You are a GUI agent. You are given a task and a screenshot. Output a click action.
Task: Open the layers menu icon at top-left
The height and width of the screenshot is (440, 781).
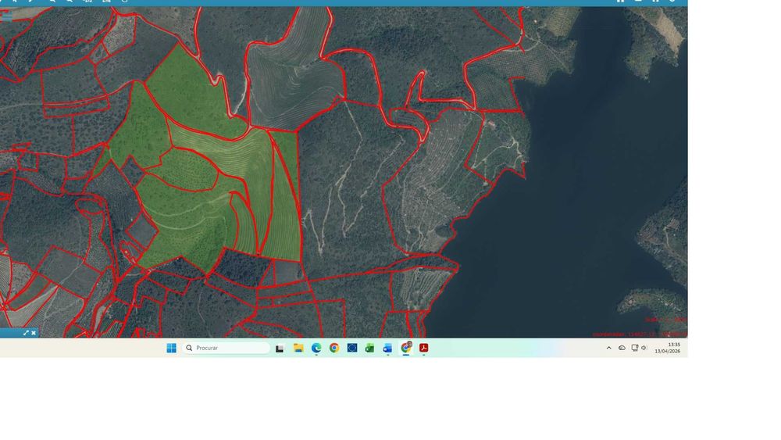pyautogui.click(x=6, y=16)
